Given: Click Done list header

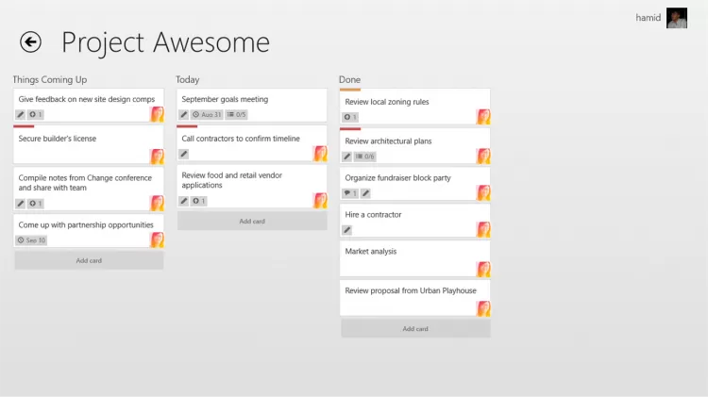Looking at the screenshot, I should (349, 80).
